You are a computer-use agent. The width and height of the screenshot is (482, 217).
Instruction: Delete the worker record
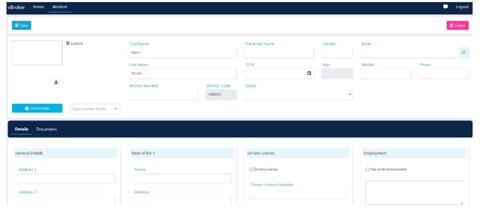pos(457,25)
